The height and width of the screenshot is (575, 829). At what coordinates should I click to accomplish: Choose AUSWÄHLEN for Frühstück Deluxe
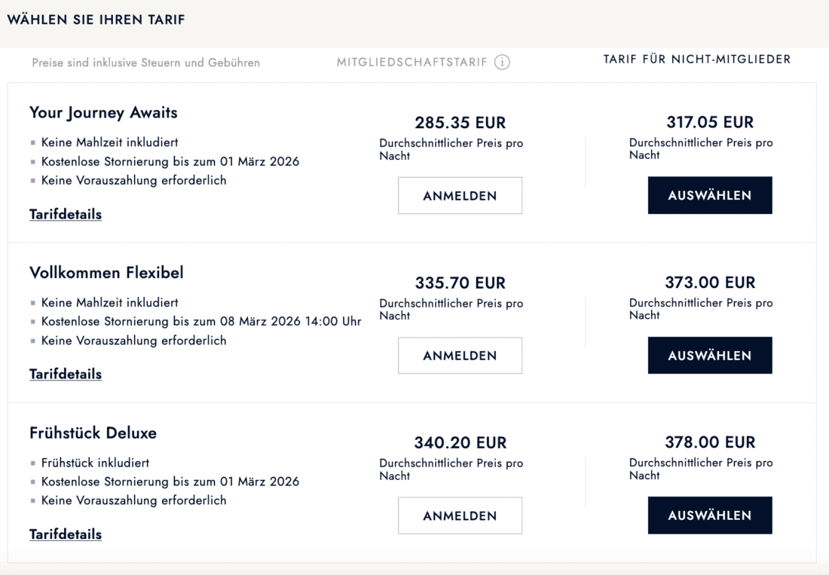pyautogui.click(x=710, y=515)
